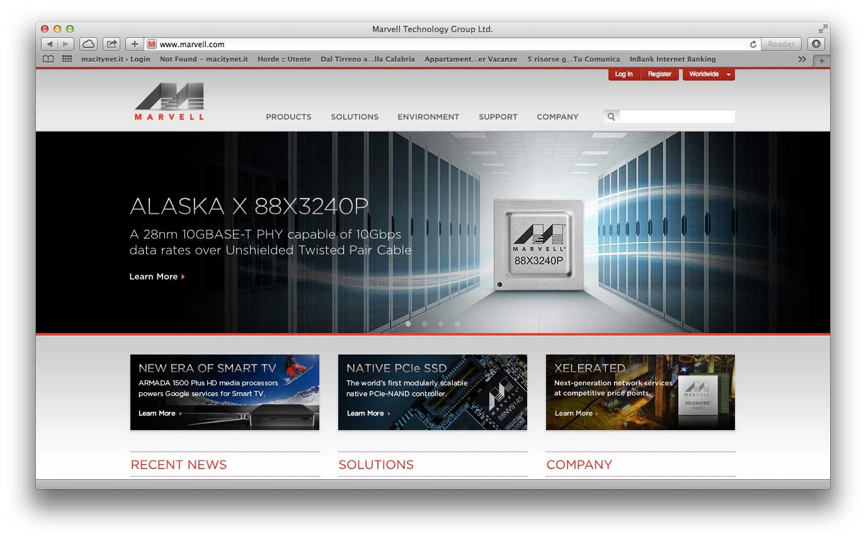Open the 'Horde :: Utente' bookmark
This screenshot has width=866, height=539.
click(x=284, y=59)
